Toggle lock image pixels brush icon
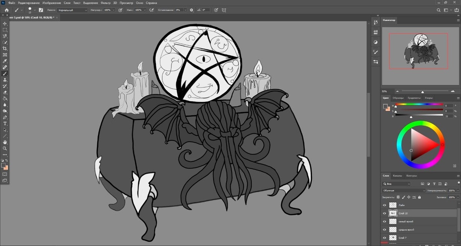Image resolution: width=461 pixels, height=246 pixels. [403, 197]
